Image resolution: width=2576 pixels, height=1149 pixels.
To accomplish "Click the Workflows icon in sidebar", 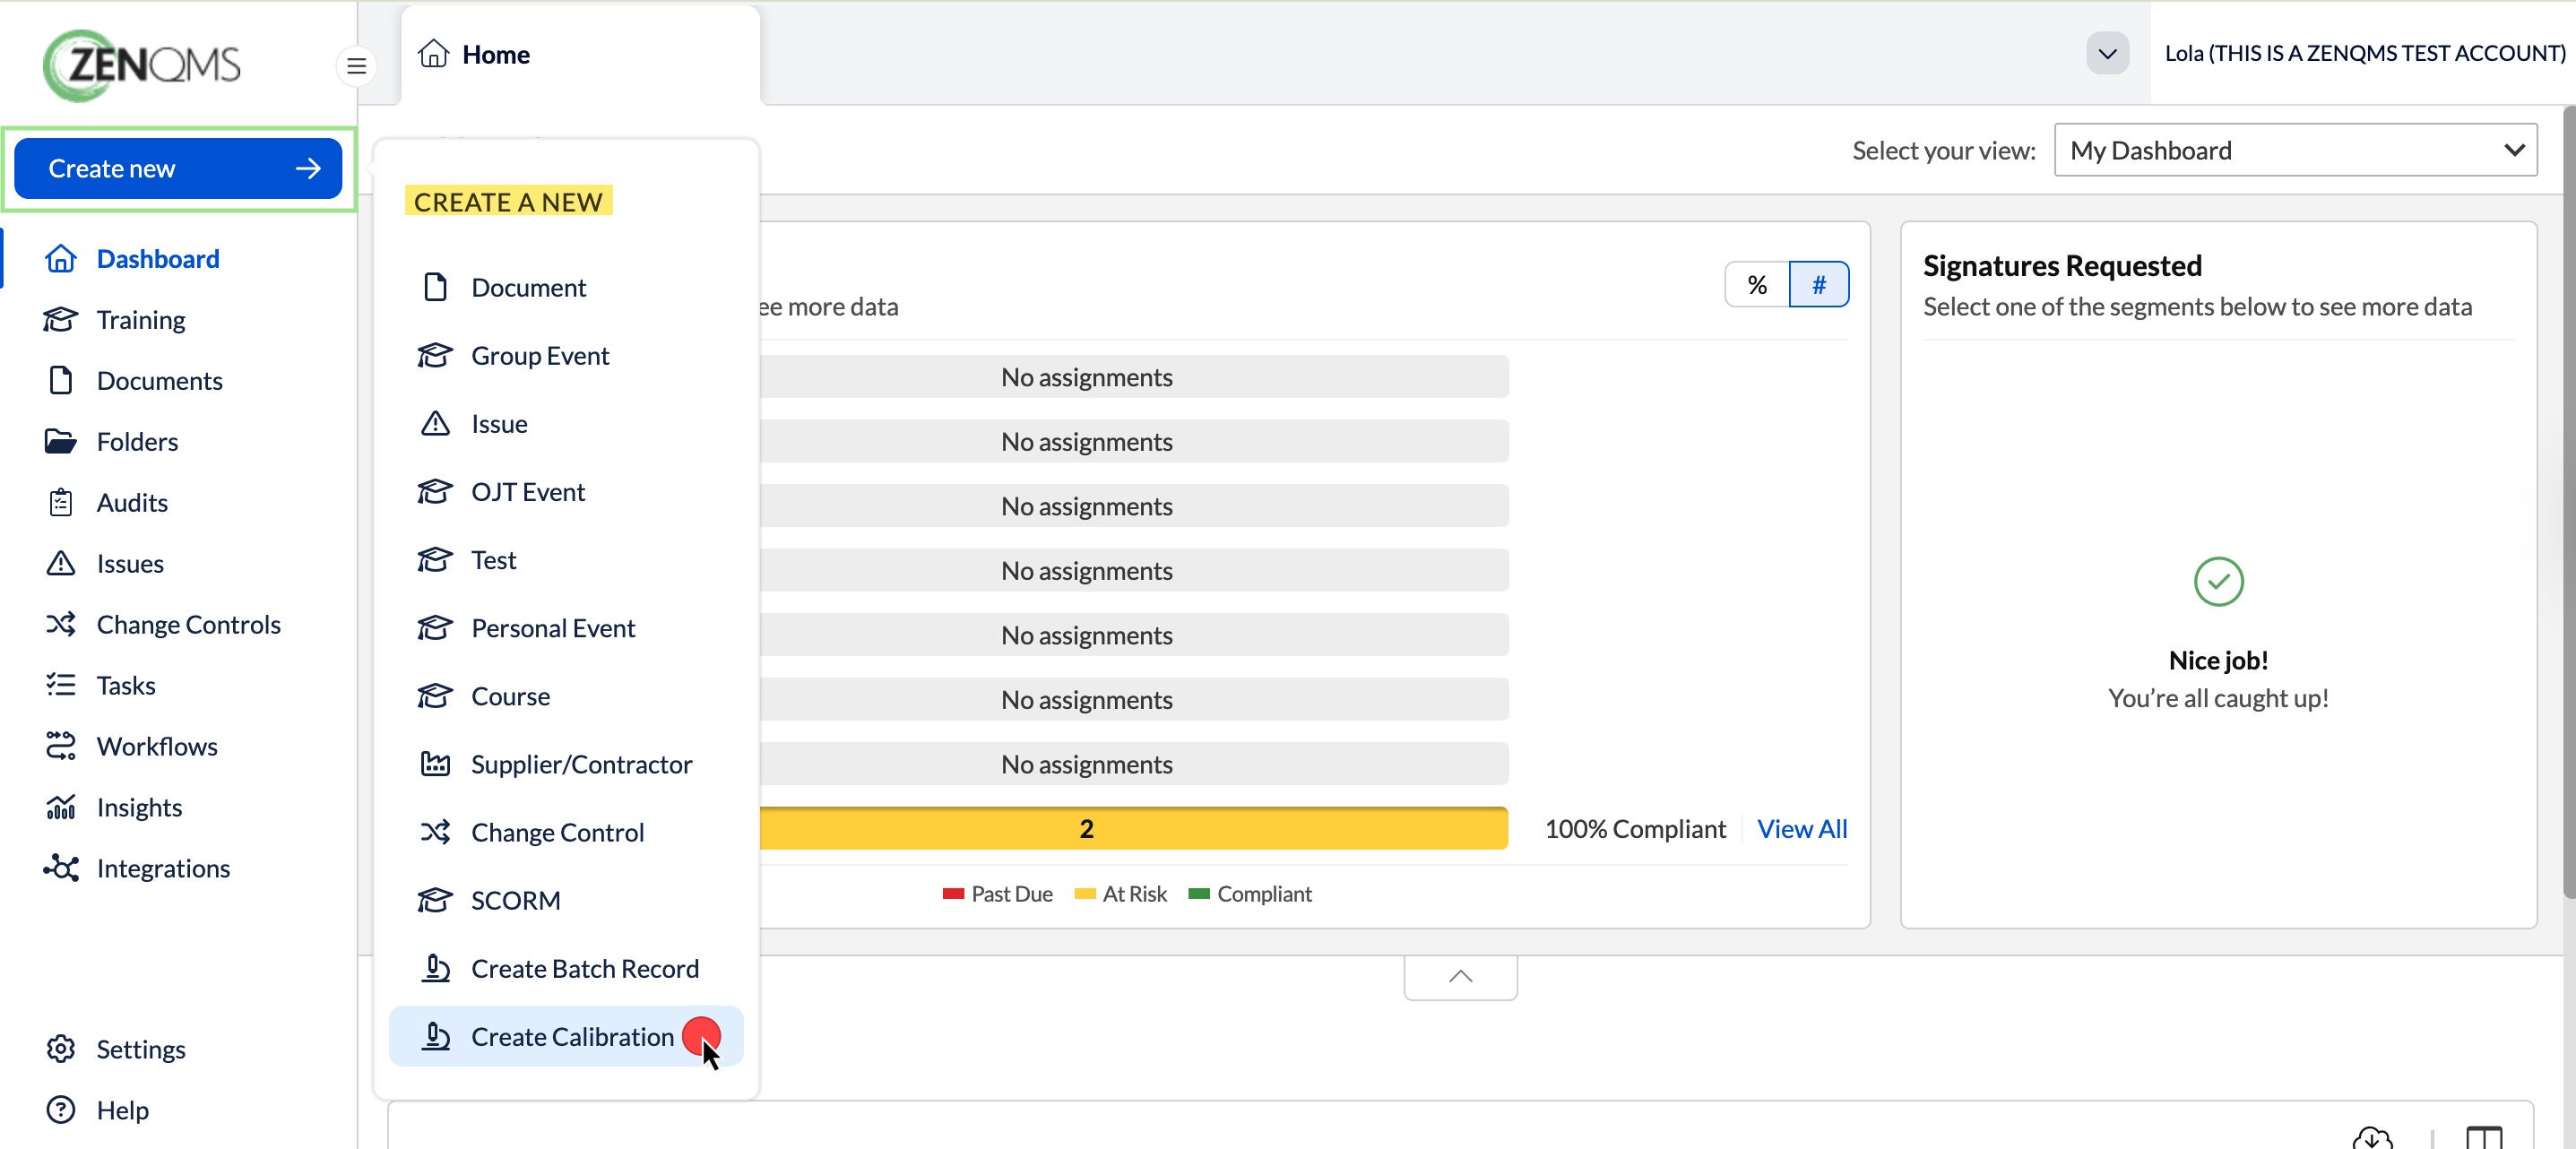I will [60, 747].
